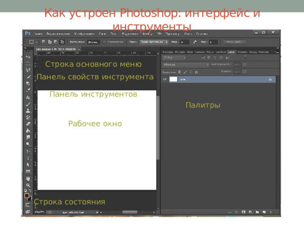Select the Eraser tool
This screenshot has height=228, width=304.
coord(28,124)
